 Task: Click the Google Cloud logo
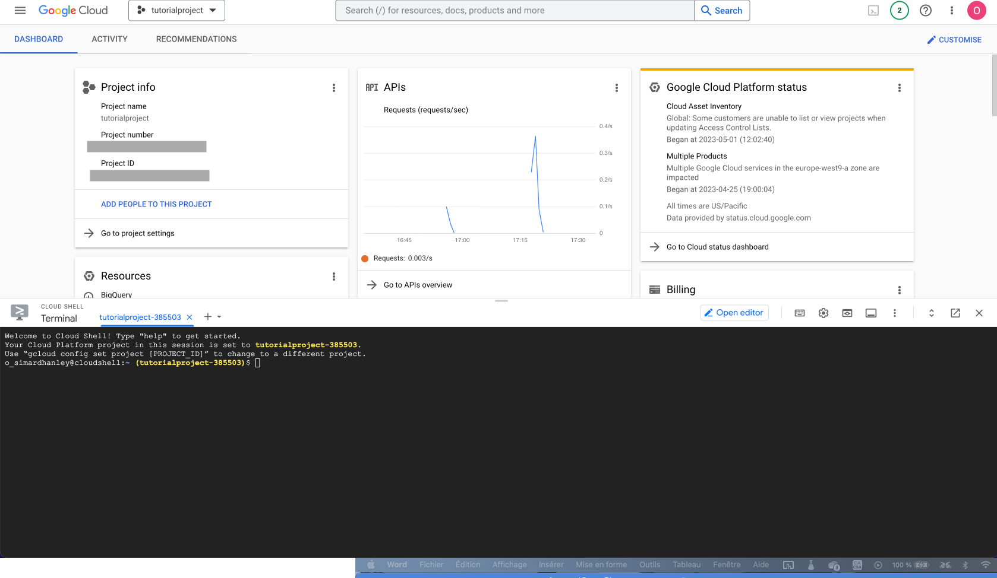[73, 11]
